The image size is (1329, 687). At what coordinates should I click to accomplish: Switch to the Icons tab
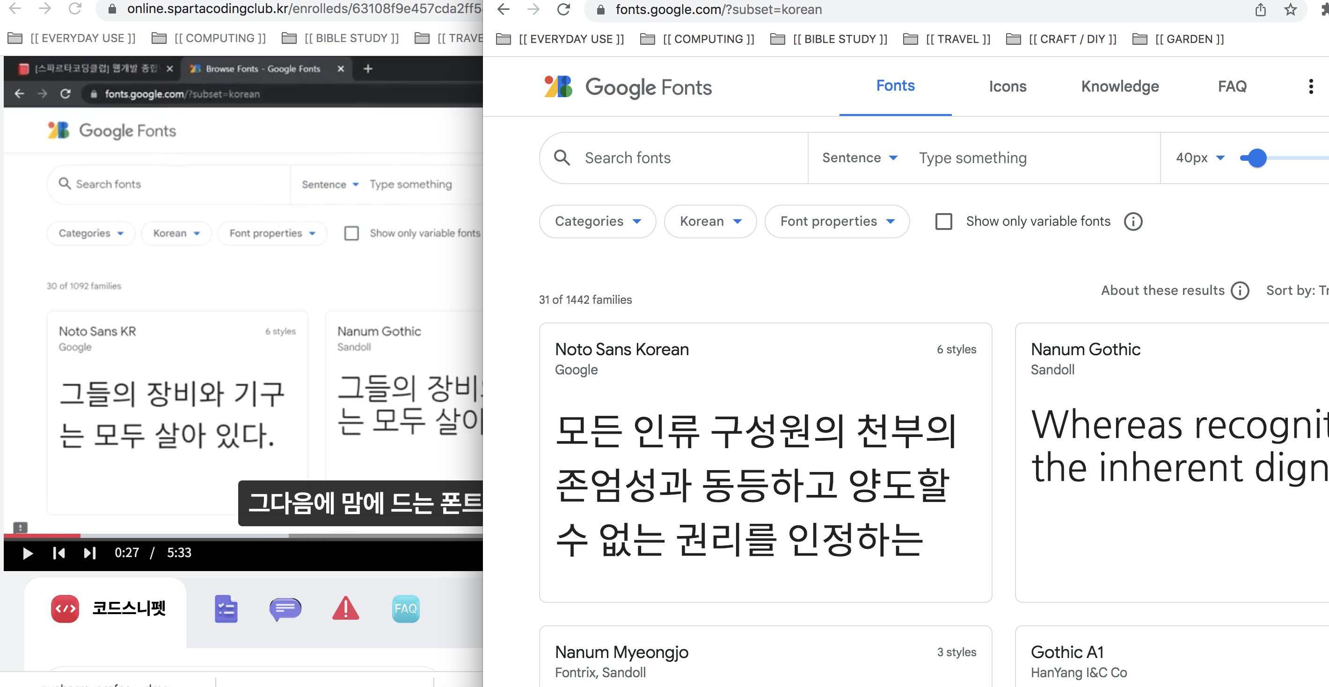point(1007,86)
